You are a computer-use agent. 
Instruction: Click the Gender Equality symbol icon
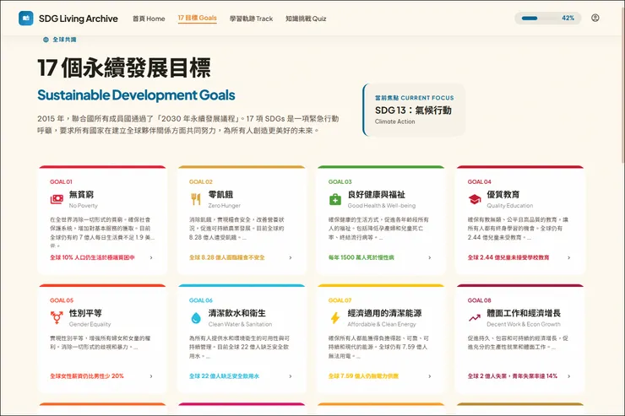(57, 317)
